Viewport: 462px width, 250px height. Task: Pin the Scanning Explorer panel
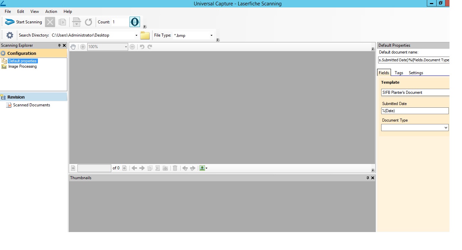60,45
